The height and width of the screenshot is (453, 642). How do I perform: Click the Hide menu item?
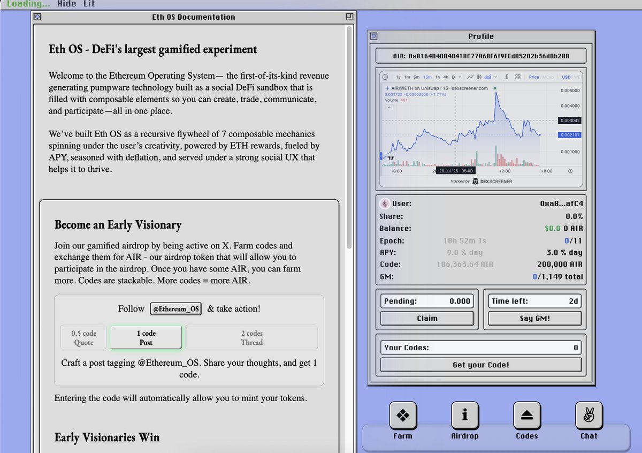[67, 4]
